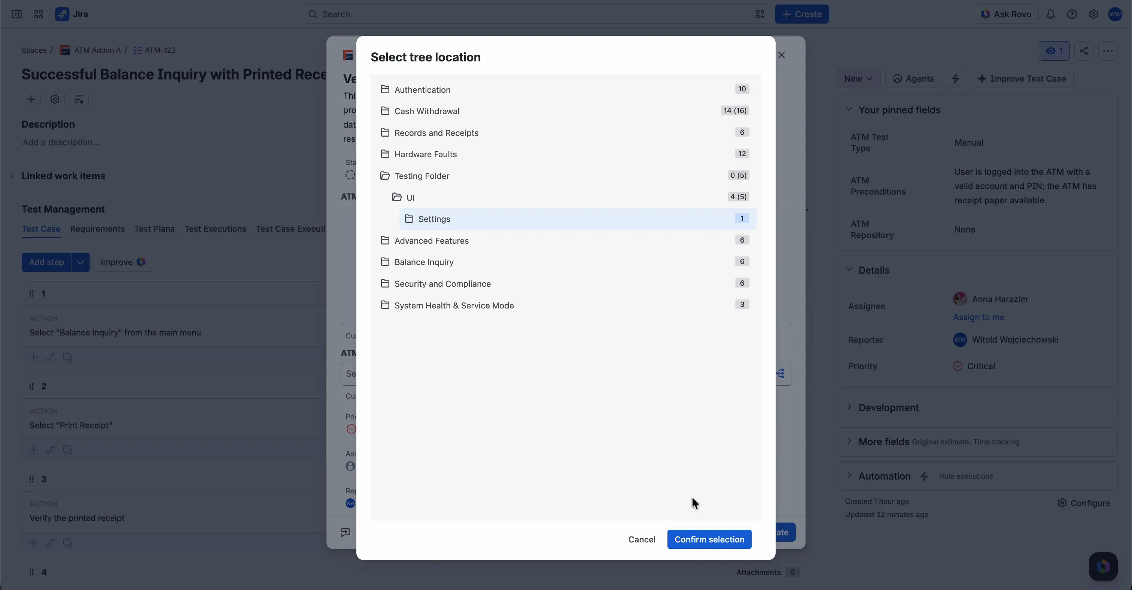Select the Balance Inquiry folder
1132x590 pixels.
[565, 262]
